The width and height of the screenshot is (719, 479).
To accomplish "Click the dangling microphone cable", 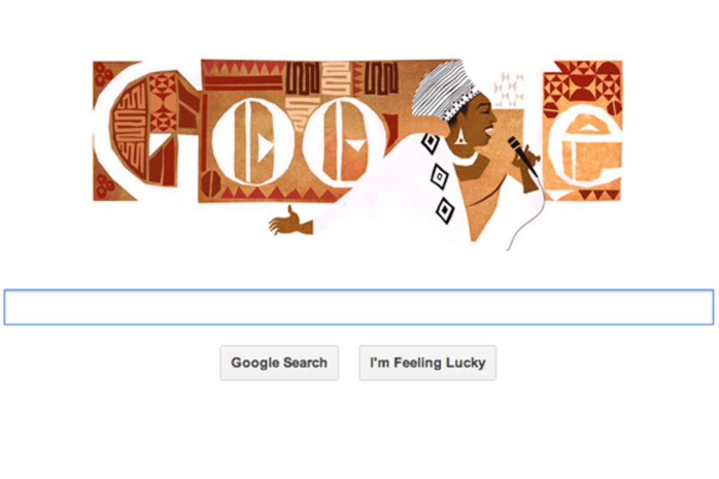I will 525,213.
